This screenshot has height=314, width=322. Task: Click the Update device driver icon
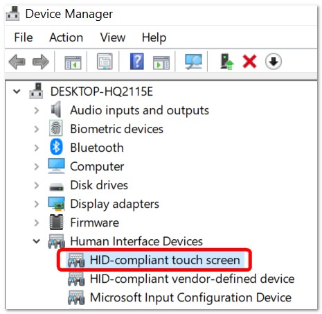pyautogui.click(x=226, y=62)
